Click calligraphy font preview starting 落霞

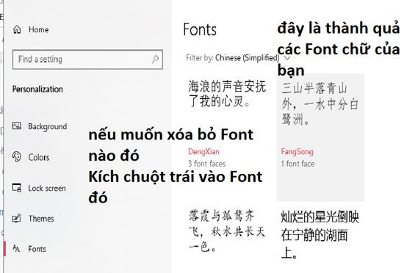click(x=227, y=230)
